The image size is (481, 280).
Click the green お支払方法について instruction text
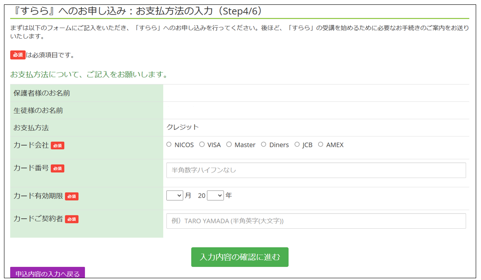89,74
